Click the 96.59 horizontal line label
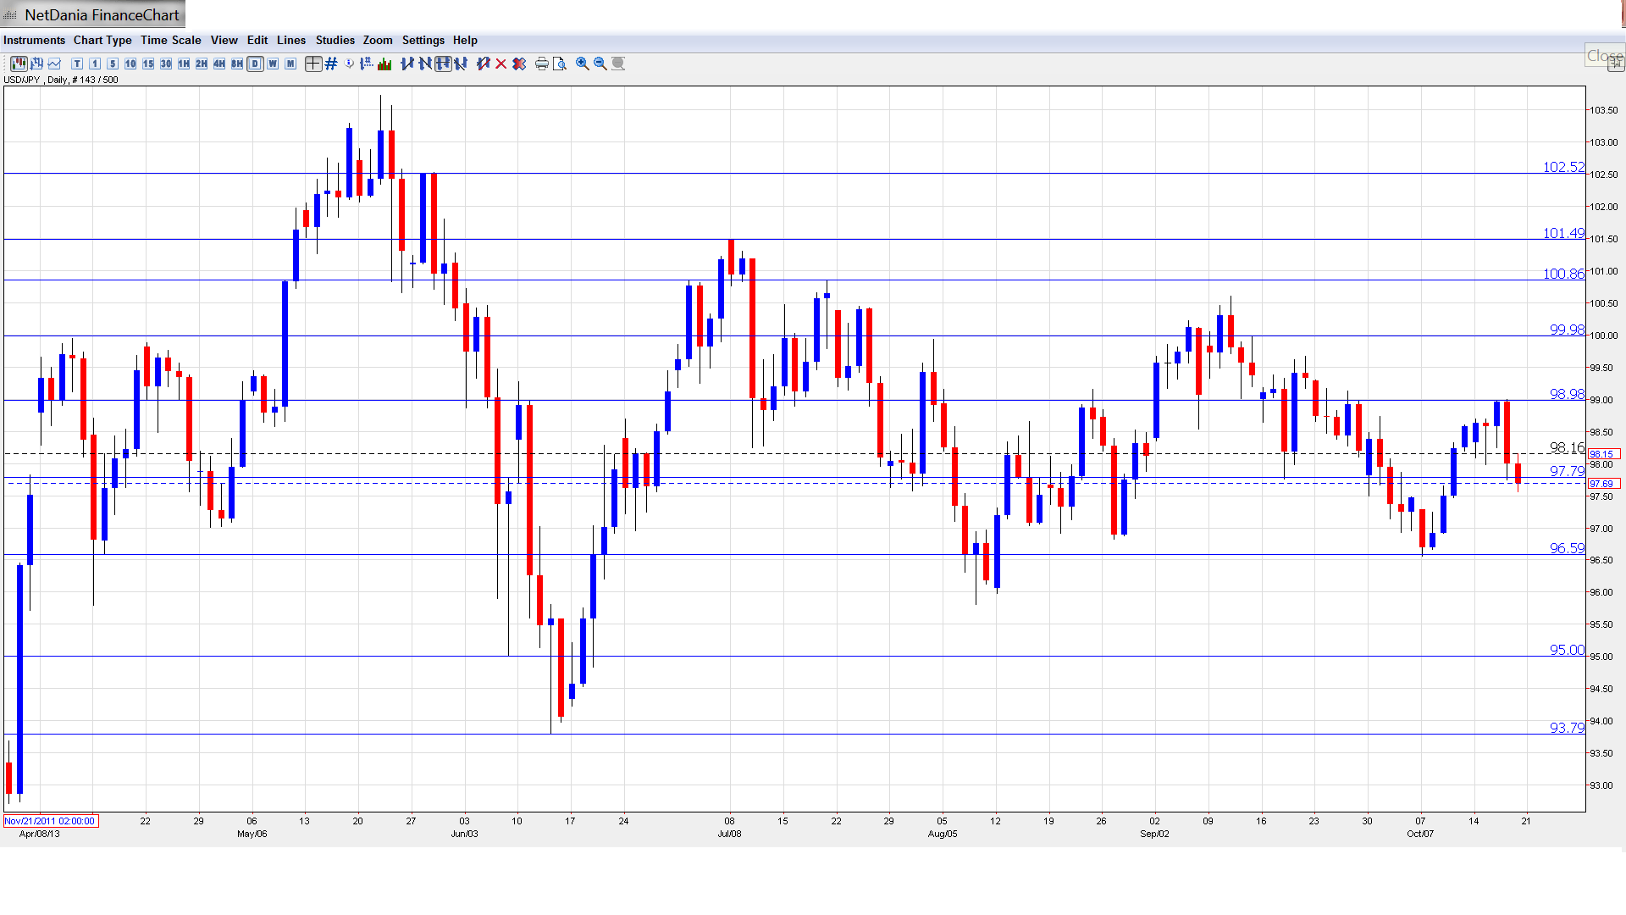The image size is (1626, 915). [x=1567, y=548]
